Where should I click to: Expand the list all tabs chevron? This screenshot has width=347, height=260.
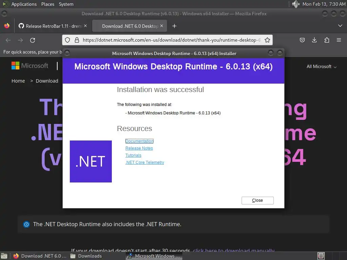tap(340, 26)
